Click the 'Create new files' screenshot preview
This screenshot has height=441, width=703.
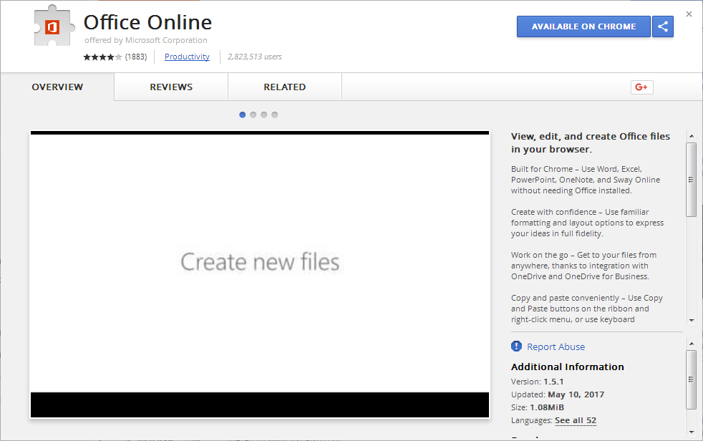click(260, 274)
